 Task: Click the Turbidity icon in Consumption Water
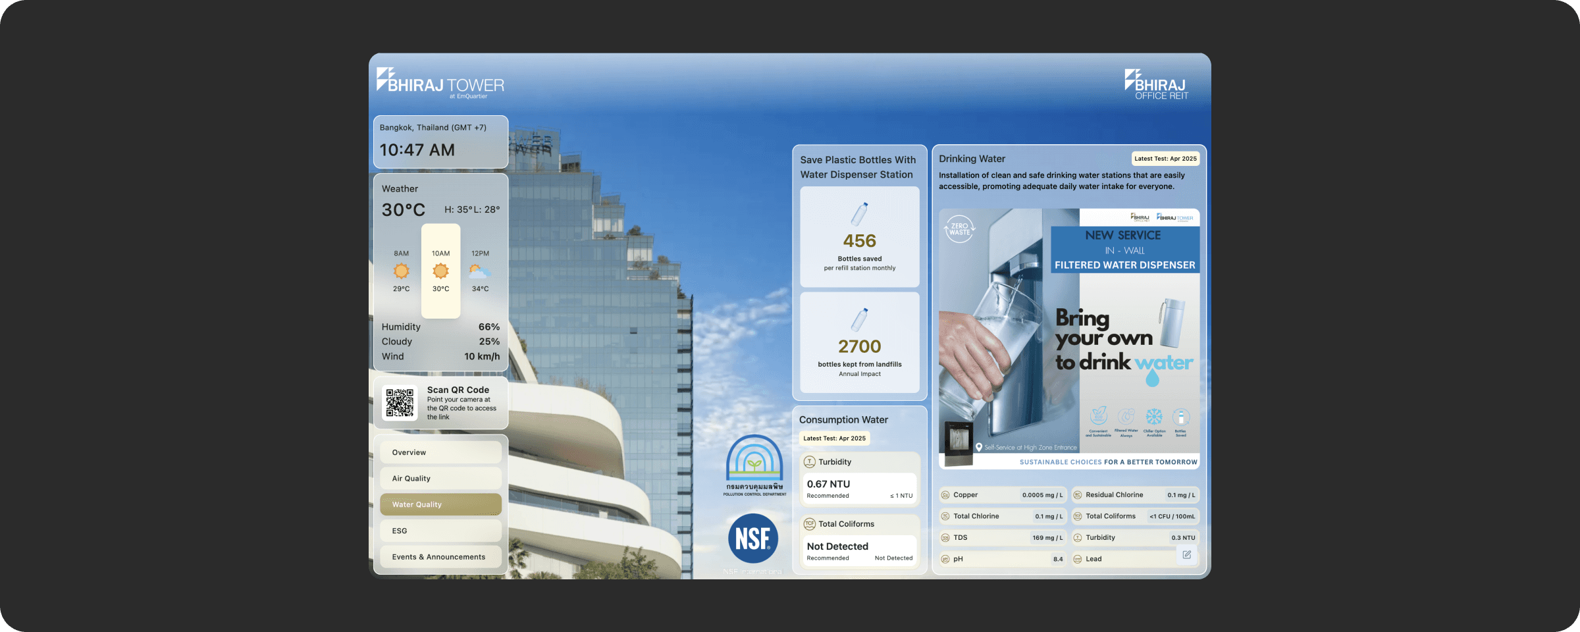(810, 462)
